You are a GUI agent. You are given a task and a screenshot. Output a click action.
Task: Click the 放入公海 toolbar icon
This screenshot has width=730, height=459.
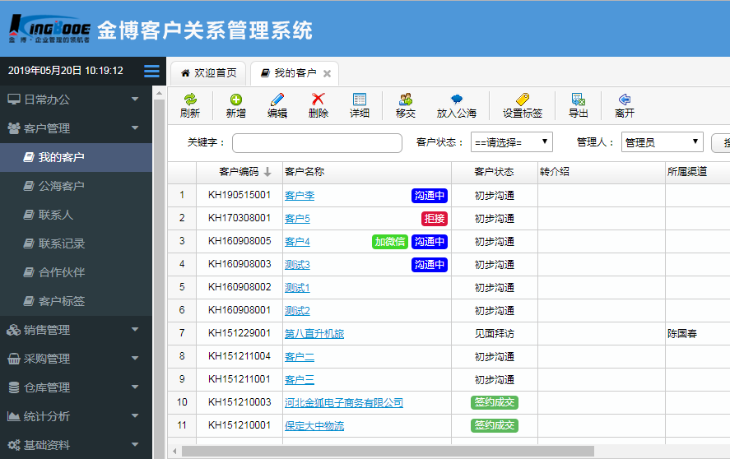pyautogui.click(x=456, y=100)
